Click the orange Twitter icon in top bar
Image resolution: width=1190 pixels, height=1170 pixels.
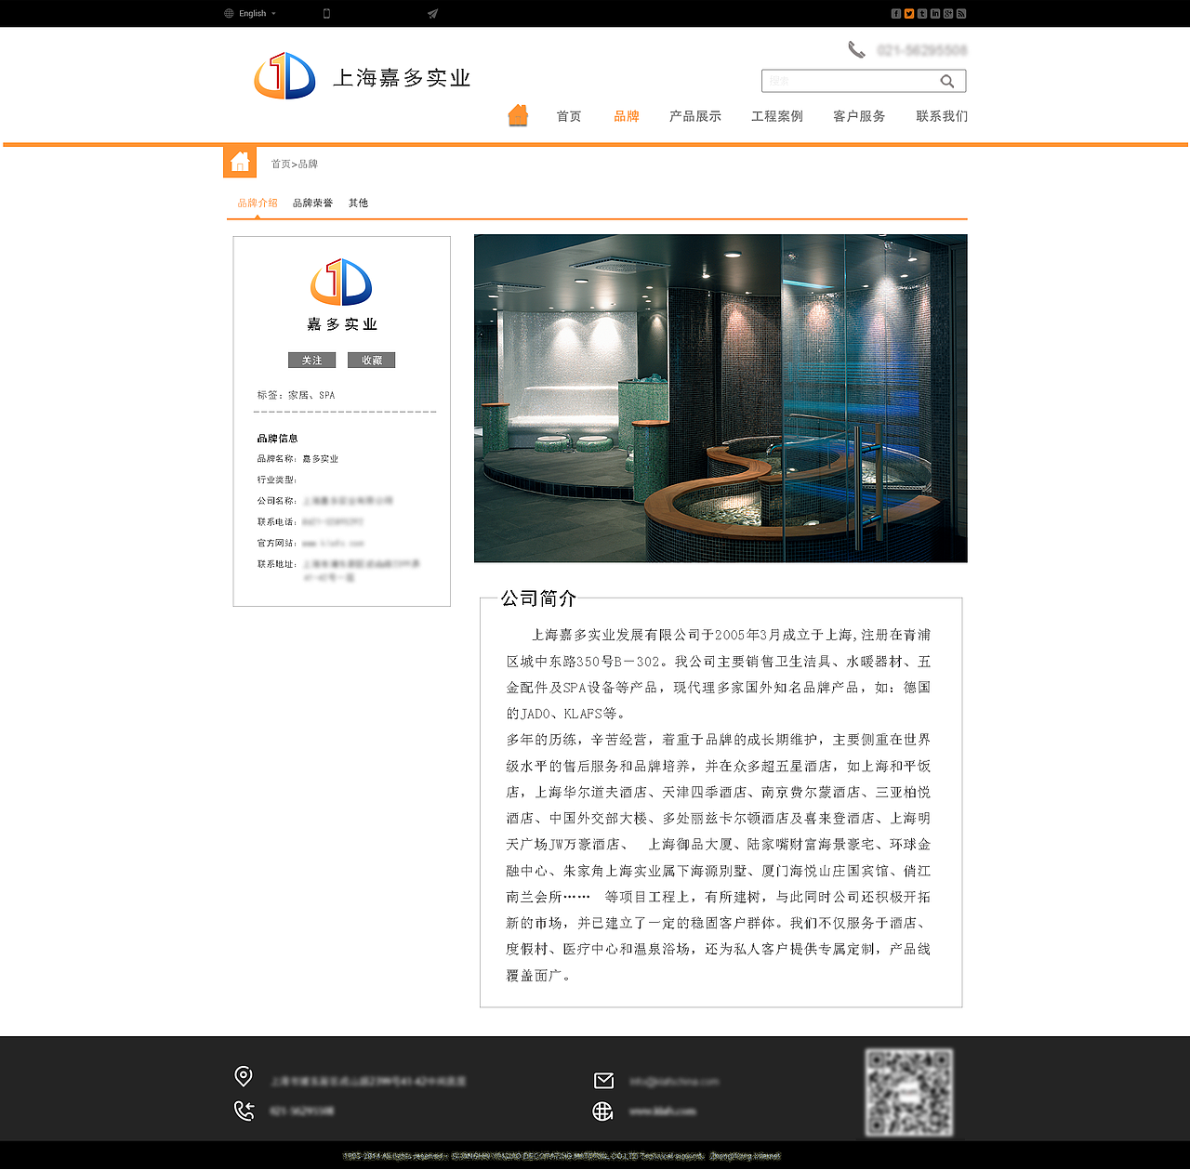[x=909, y=13]
